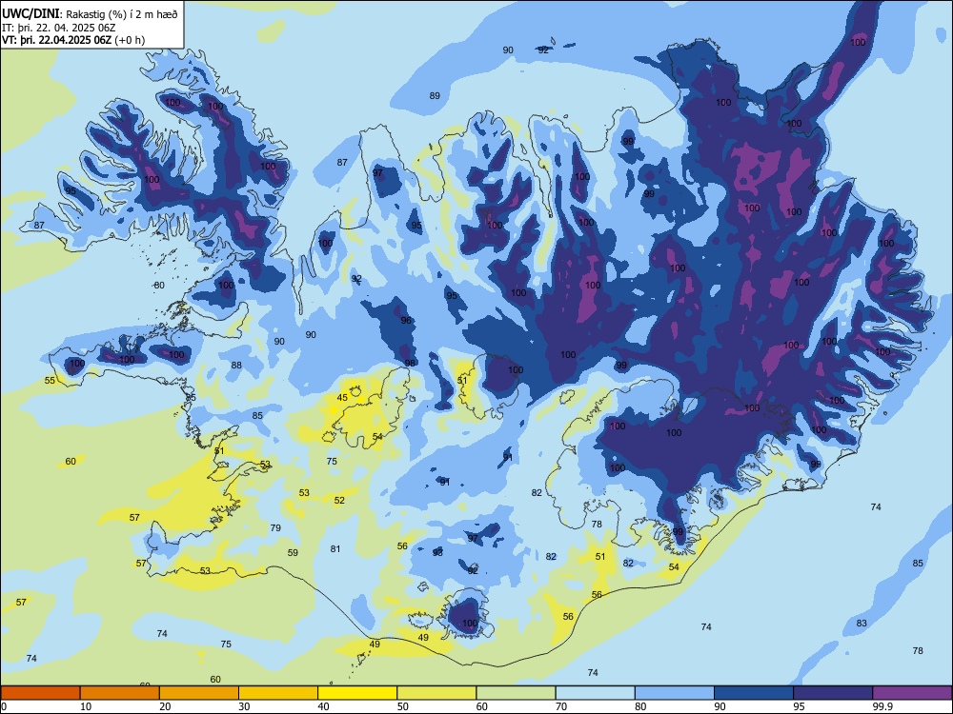The image size is (953, 714).
Task: Select the amber 30–40 legend swatch
Action: [x=278, y=693]
